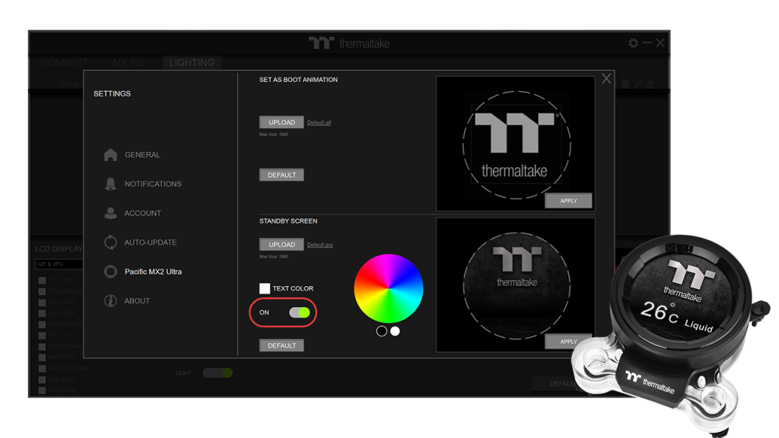Check the RAM TEMP checkbox
This screenshot has height=438, width=779.
[x=43, y=379]
